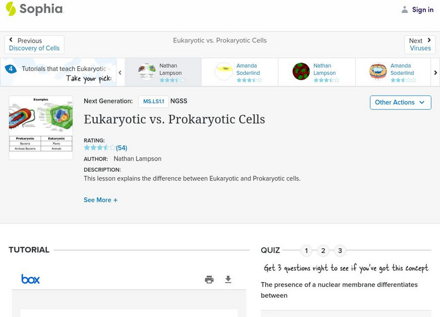Go to the Next Viruses lesson
440x317 pixels.
[420, 44]
